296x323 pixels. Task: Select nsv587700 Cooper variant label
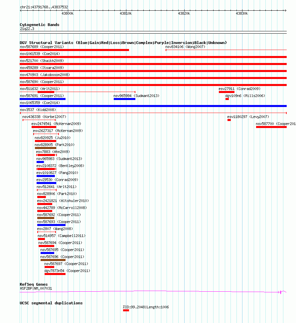[276, 124]
